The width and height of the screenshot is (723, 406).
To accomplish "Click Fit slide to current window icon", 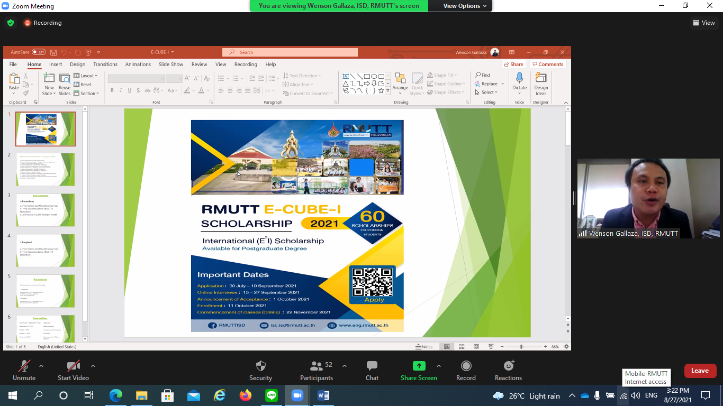I will [x=566, y=347].
